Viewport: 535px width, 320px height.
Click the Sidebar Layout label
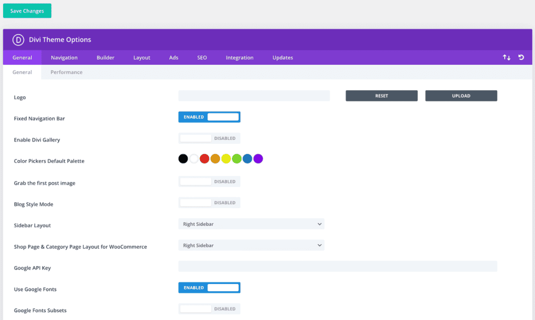pos(32,226)
